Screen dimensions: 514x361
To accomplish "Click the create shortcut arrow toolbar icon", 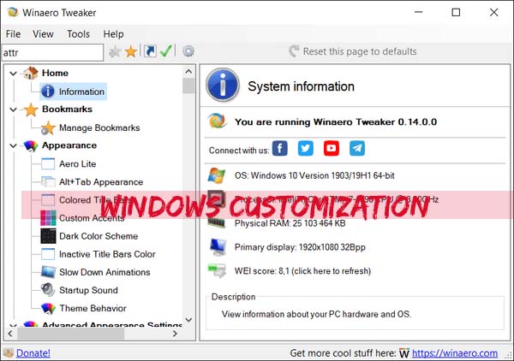I will pos(150,51).
